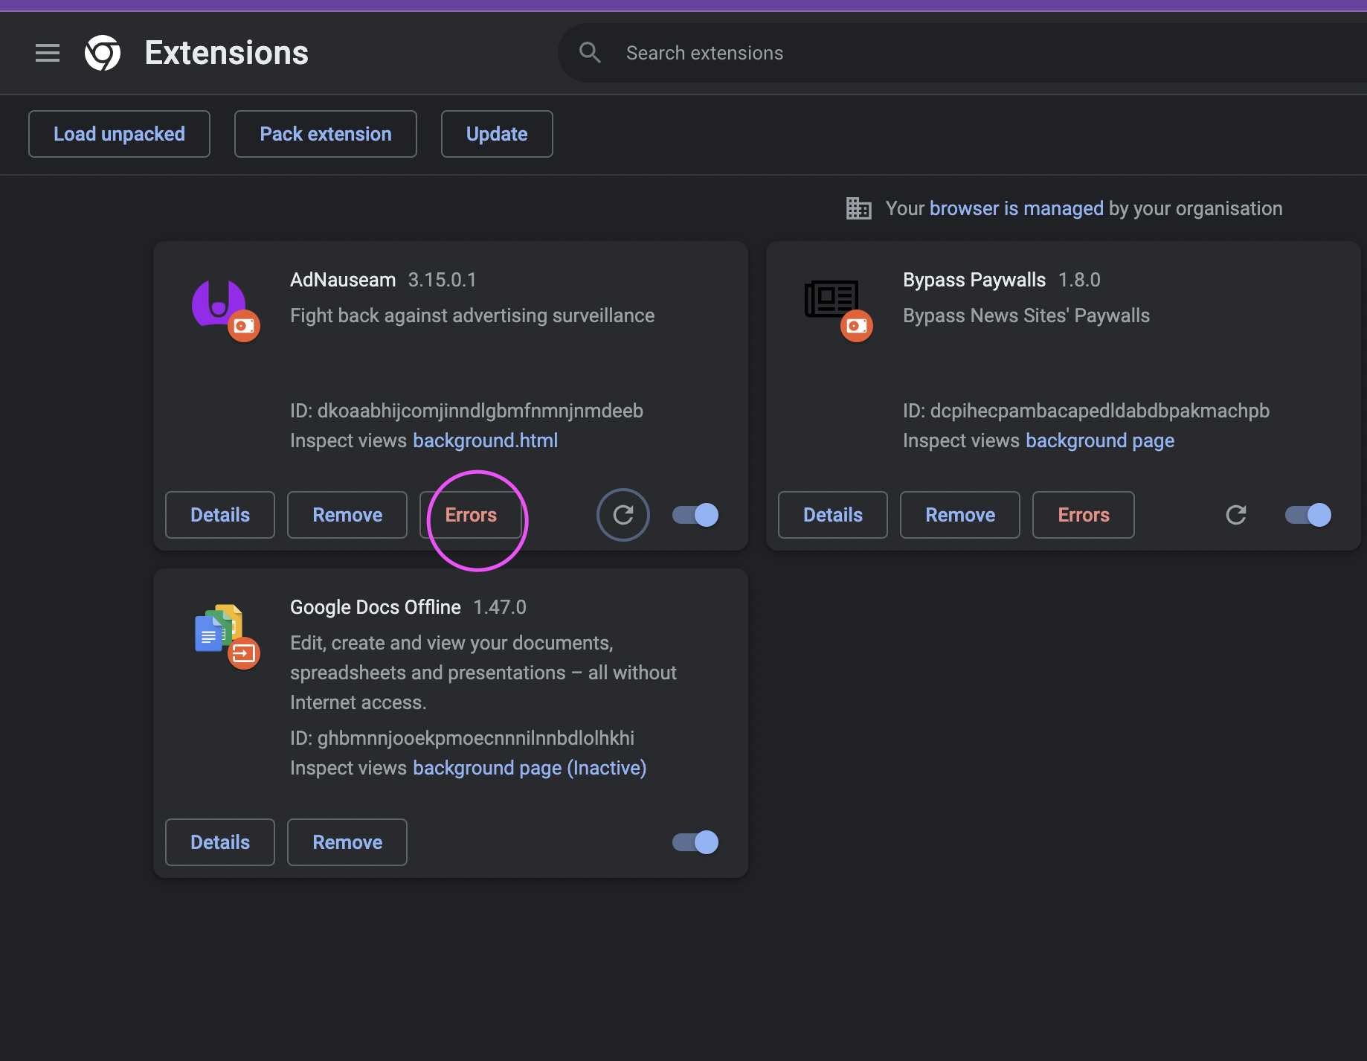The height and width of the screenshot is (1061, 1367).
Task: Click the Chrome logo icon
Action: coord(103,52)
